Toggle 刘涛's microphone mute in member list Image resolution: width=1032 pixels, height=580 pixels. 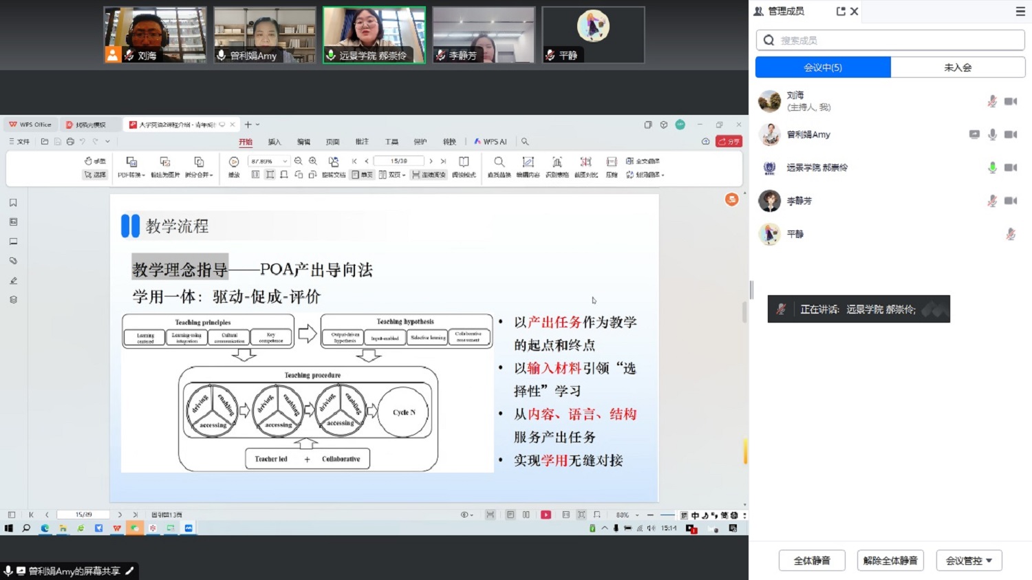992,102
